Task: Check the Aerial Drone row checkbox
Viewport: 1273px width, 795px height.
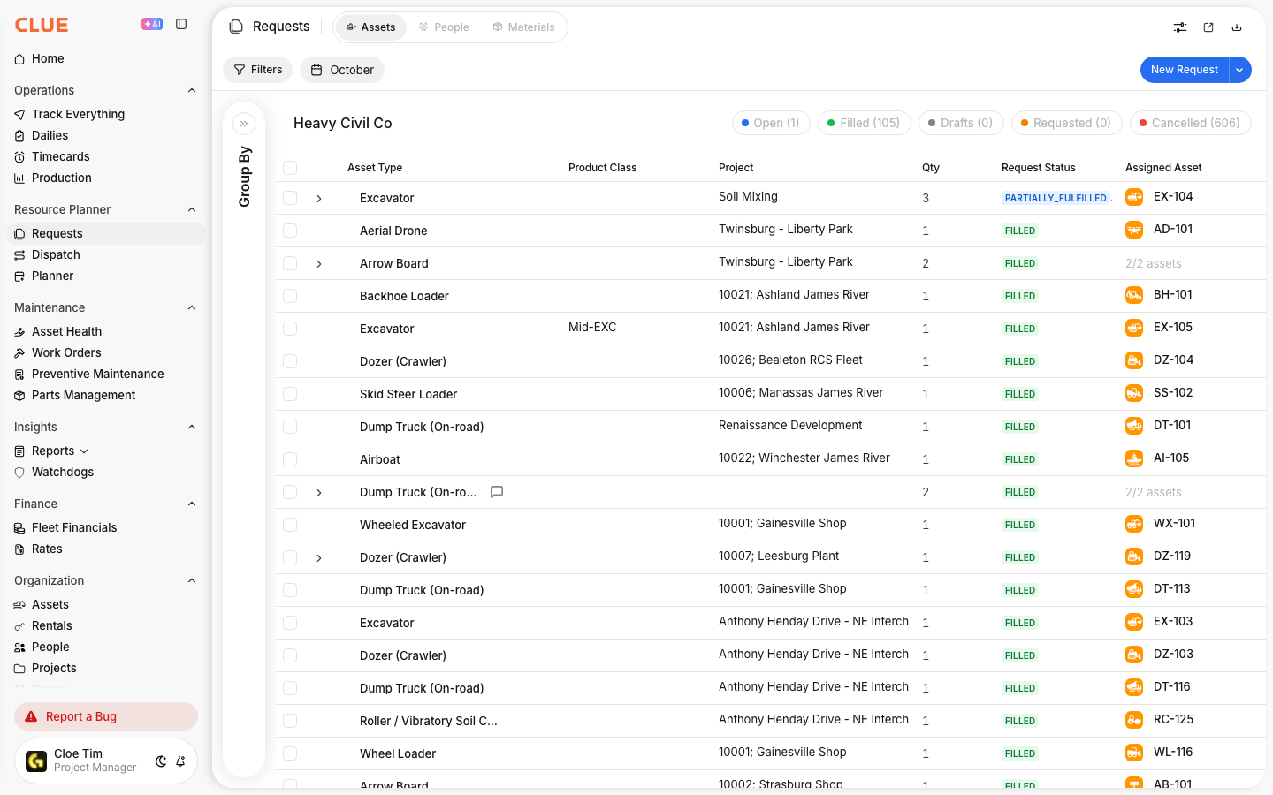Action: [290, 231]
